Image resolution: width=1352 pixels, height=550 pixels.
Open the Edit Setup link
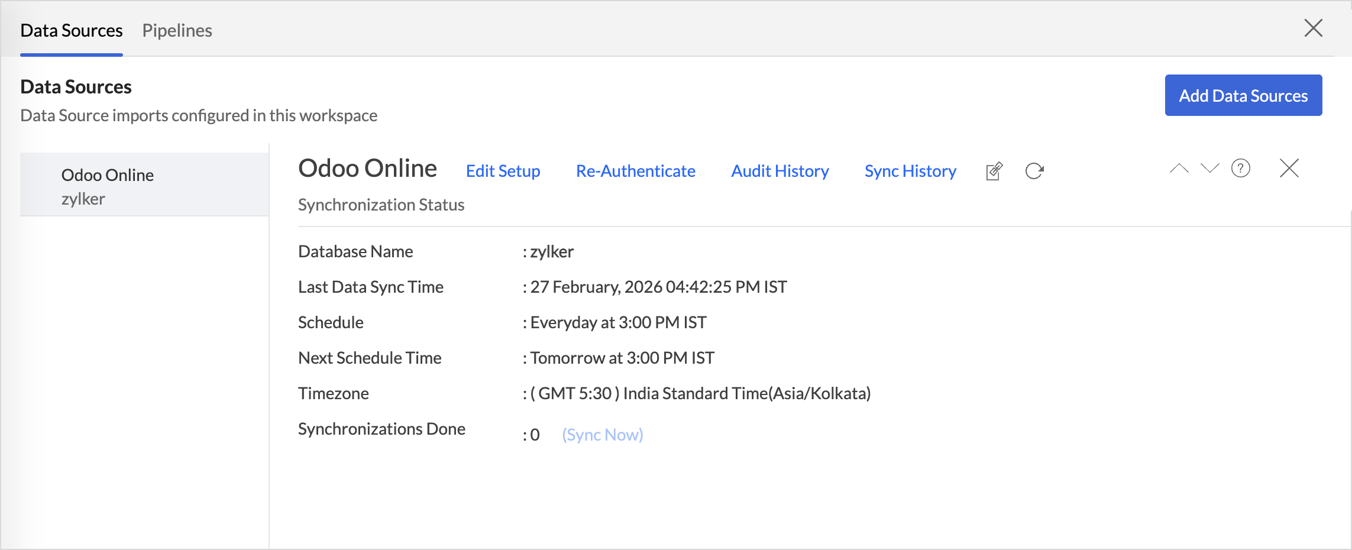(503, 171)
